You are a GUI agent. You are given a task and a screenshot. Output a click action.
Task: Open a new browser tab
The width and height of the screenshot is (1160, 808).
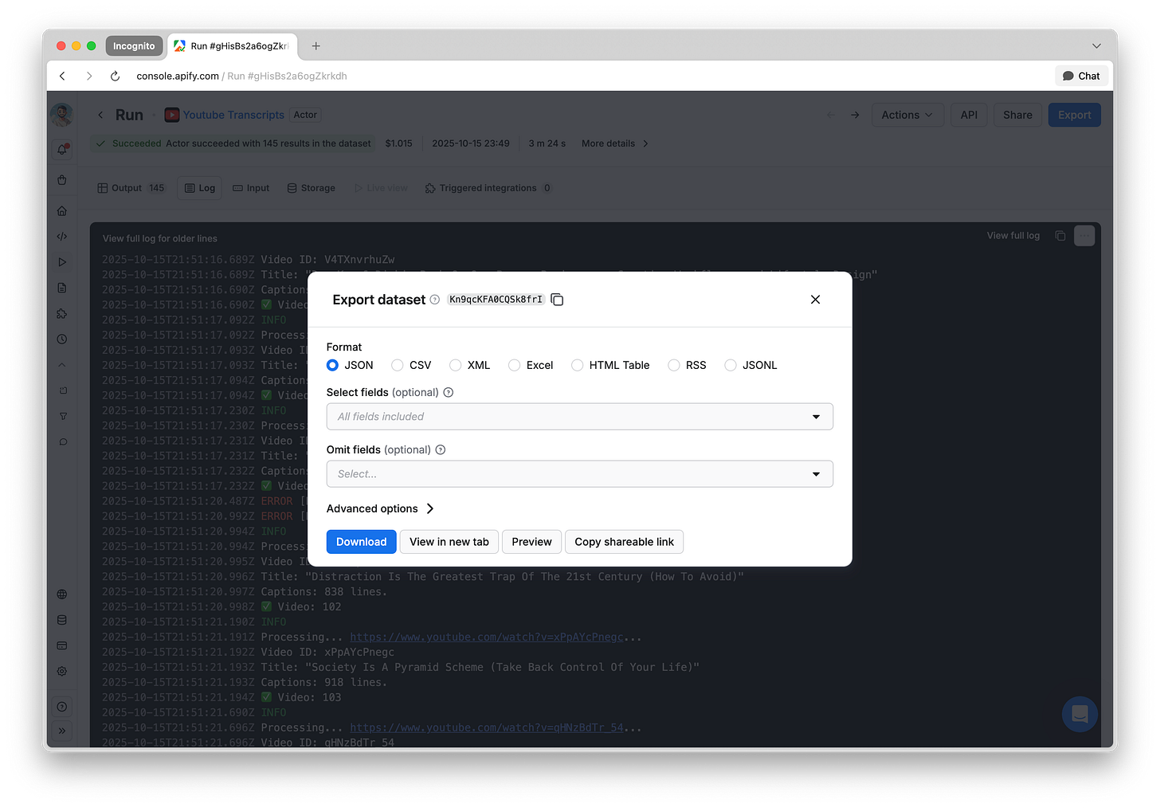(316, 46)
